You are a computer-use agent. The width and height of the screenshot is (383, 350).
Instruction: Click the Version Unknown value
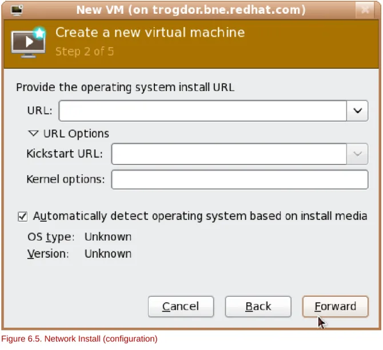(108, 254)
